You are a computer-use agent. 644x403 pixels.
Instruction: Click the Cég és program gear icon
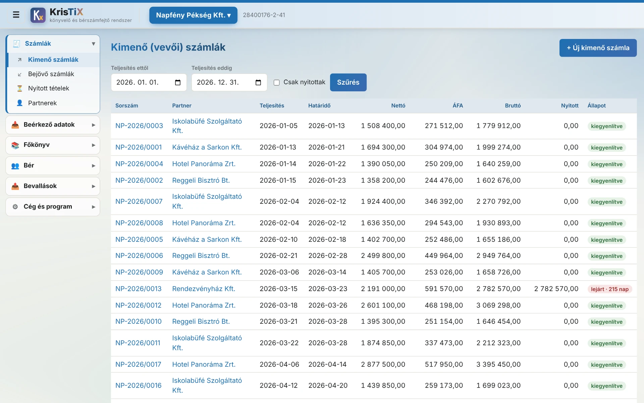[15, 207]
